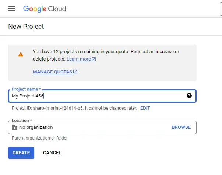Click the partially visible box at top right
The height and width of the screenshot is (175, 222).
click(221, 9)
